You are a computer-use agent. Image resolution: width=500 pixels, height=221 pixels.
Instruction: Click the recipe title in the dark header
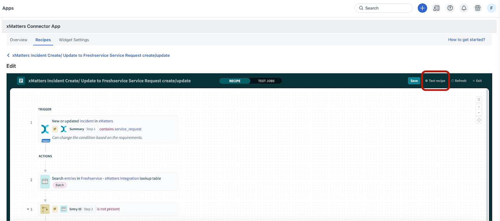tap(109, 81)
